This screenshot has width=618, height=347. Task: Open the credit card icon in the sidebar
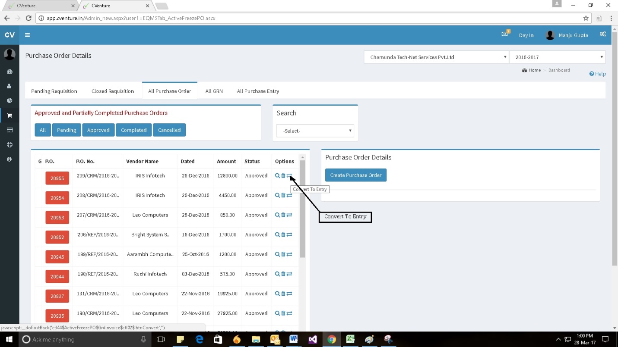point(10,130)
